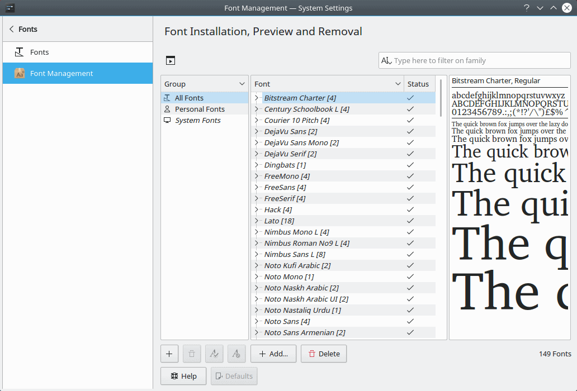The height and width of the screenshot is (391, 577).
Task: Expand the Noto Sans Armenian font family
Action: (x=257, y=332)
